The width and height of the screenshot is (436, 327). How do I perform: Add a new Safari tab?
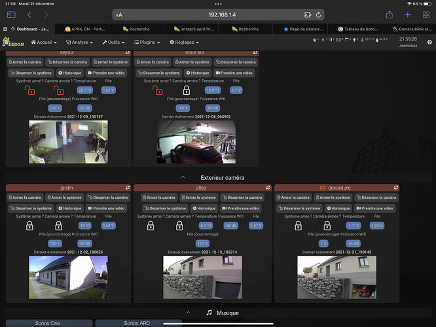coord(408,15)
